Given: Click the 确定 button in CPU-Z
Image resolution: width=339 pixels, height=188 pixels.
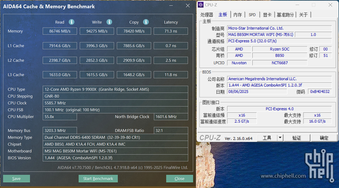Looking at the screenshot, I should point(324,138).
